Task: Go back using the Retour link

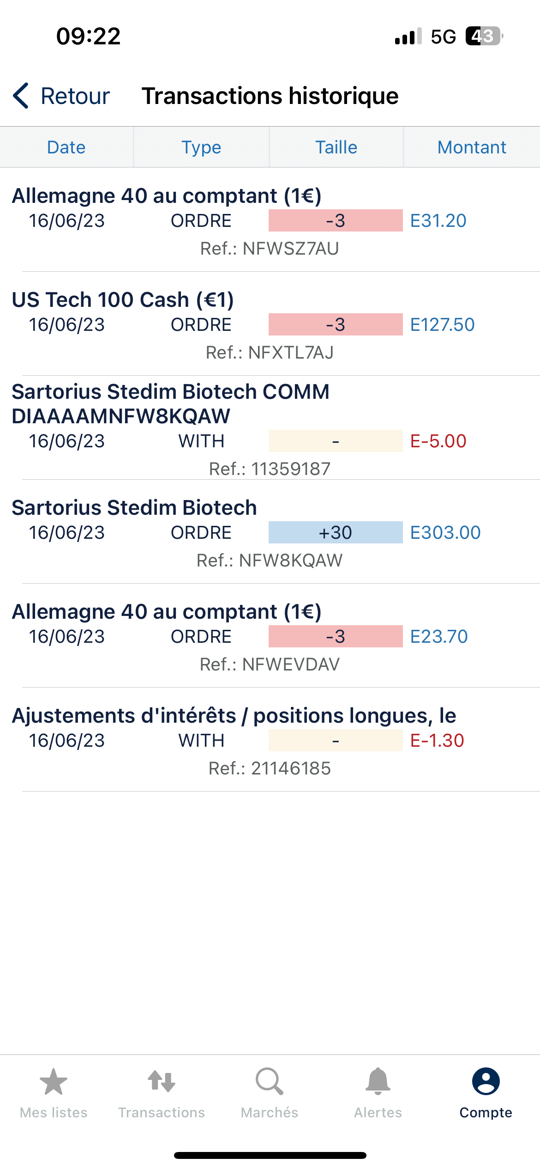Action: [75, 96]
